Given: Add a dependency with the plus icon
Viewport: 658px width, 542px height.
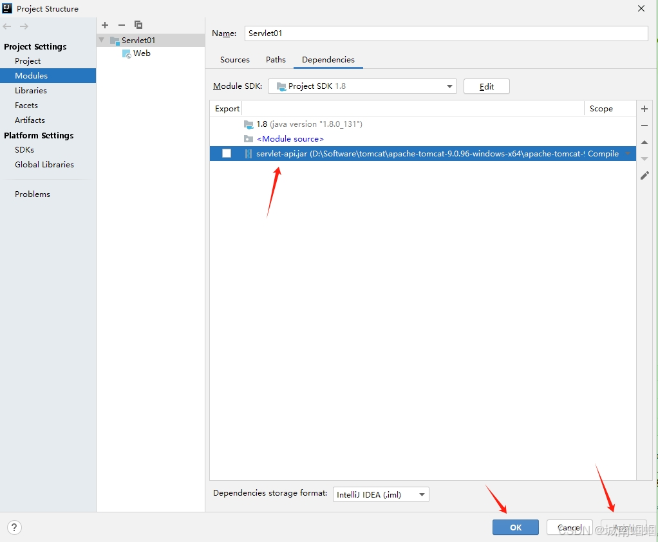Looking at the screenshot, I should pyautogui.click(x=644, y=109).
